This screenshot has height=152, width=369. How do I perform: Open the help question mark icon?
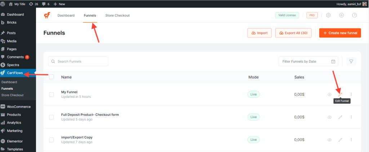point(354,15)
